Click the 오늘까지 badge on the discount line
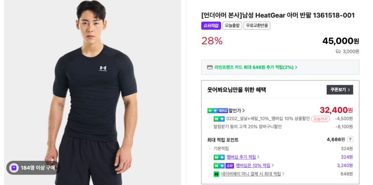The image size is (373, 185). 320,119
